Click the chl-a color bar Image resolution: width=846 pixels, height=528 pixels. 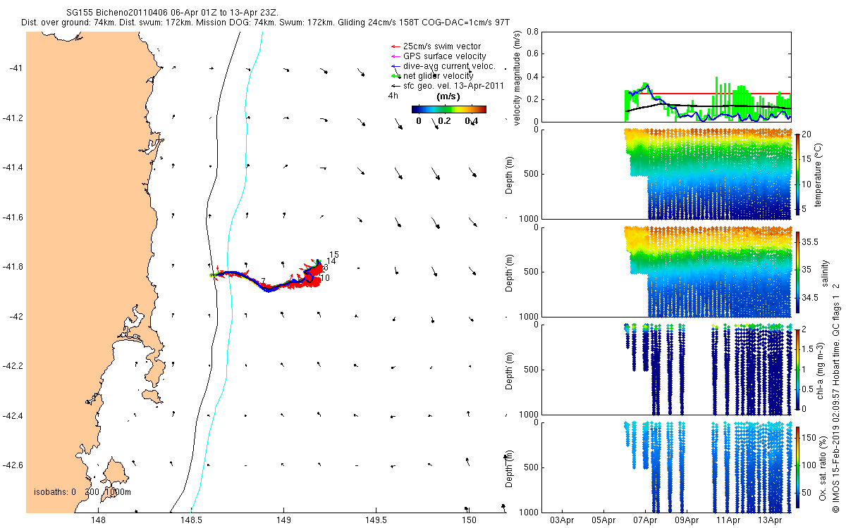click(797, 369)
